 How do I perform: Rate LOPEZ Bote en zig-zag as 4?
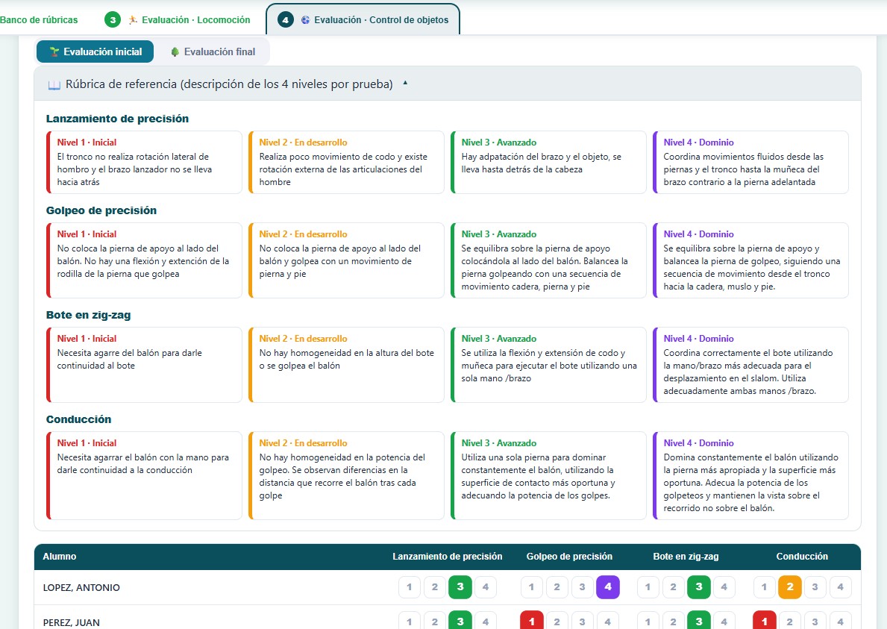[x=724, y=587]
